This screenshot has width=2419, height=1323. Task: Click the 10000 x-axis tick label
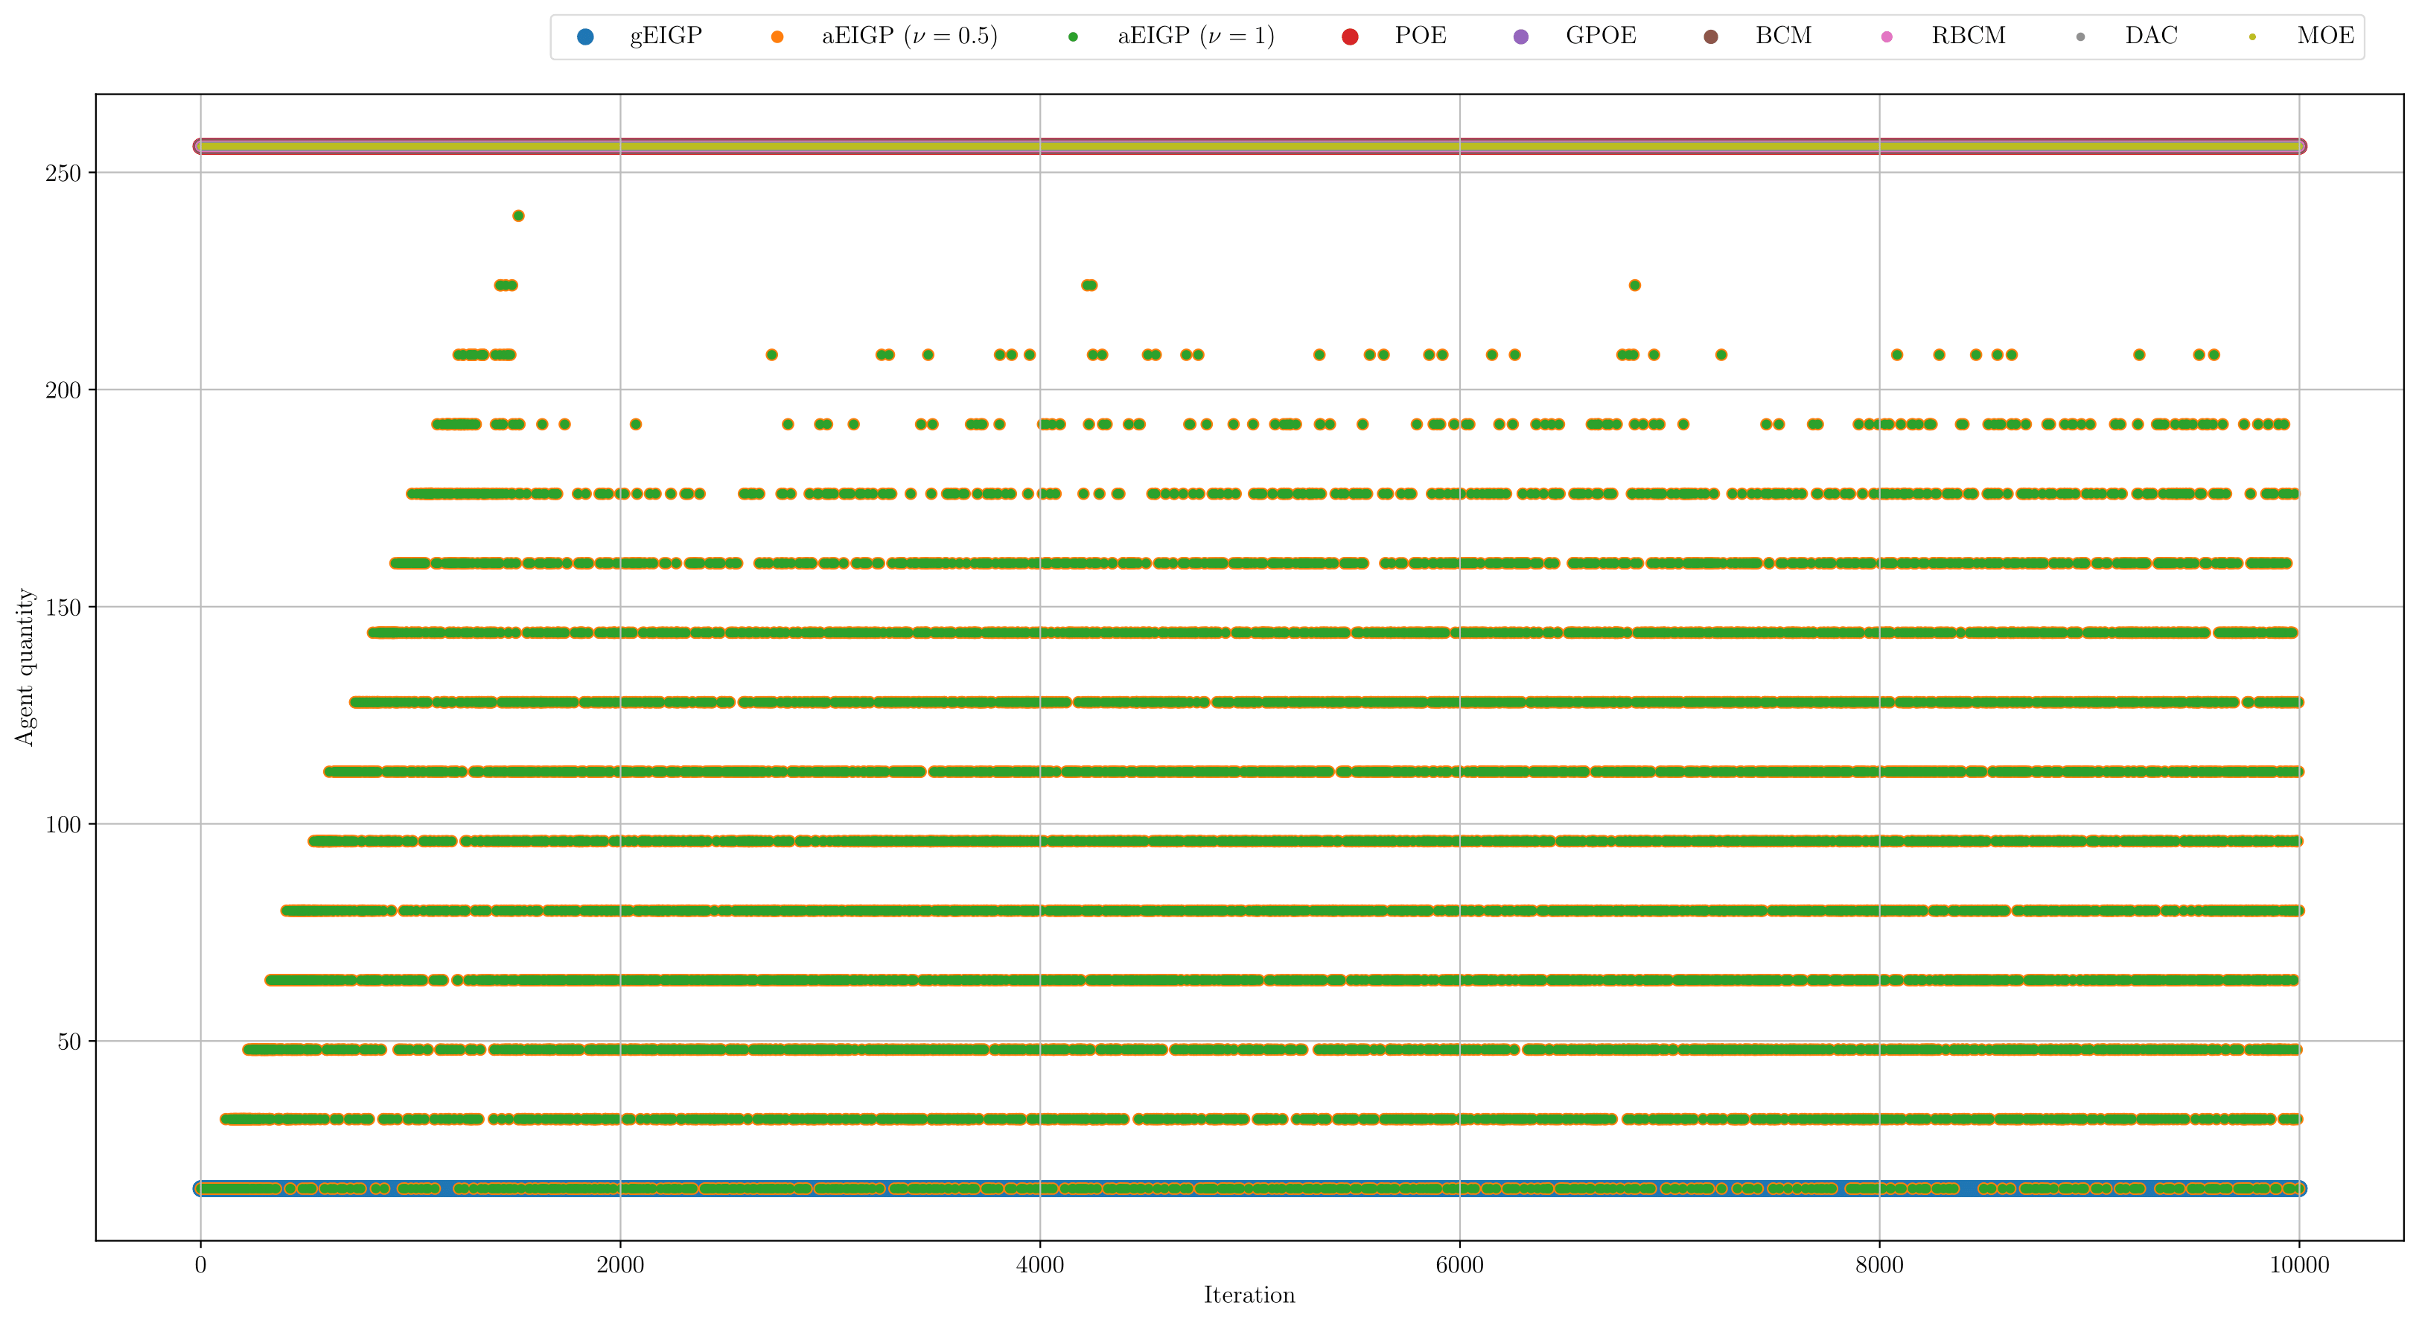click(2299, 1265)
